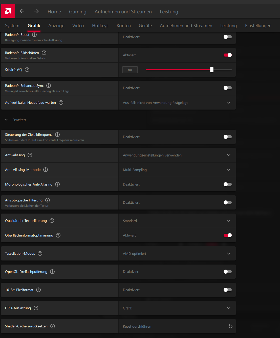Turn on Anisotropische Filterung
Viewport: 280px width, 338px height.
tap(227, 202)
